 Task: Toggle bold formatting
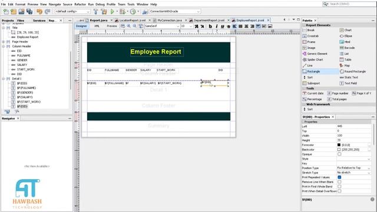pyautogui.click(x=210, y=26)
